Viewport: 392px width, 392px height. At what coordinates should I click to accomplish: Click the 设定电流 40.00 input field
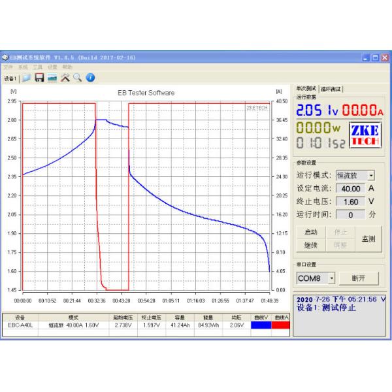click(x=355, y=188)
